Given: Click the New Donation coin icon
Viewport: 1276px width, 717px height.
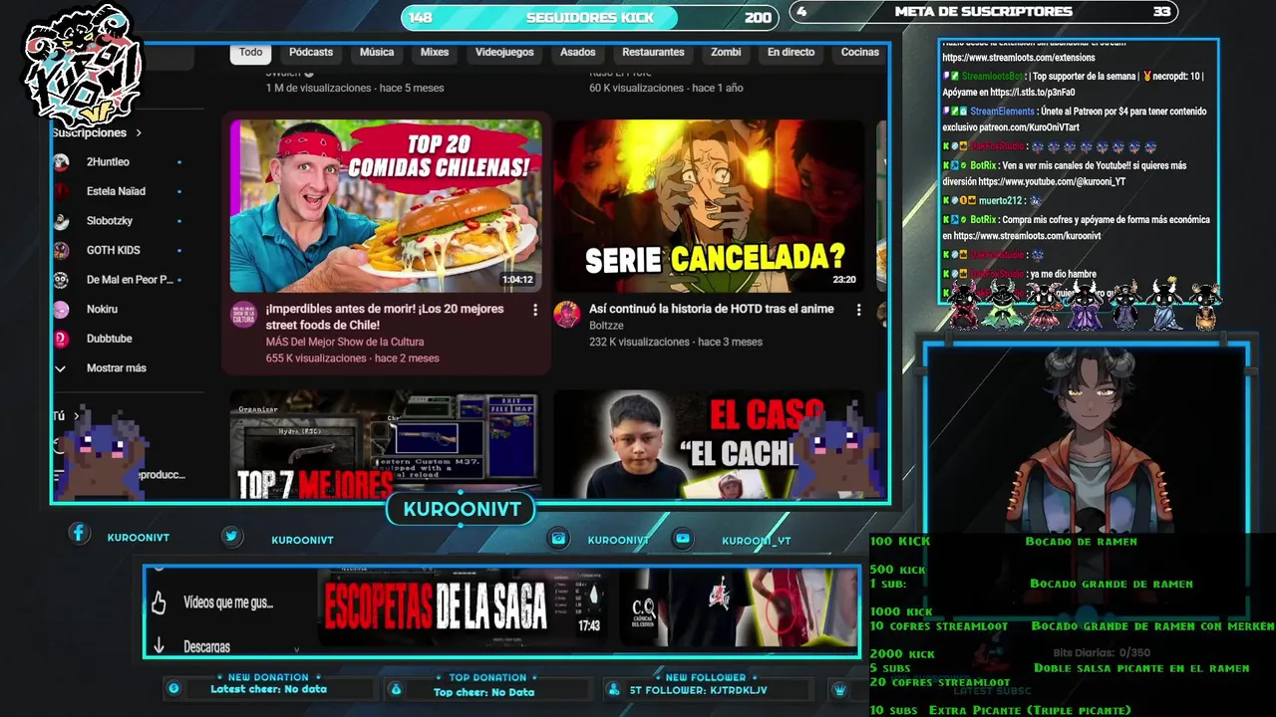Looking at the screenshot, I should coord(173,688).
